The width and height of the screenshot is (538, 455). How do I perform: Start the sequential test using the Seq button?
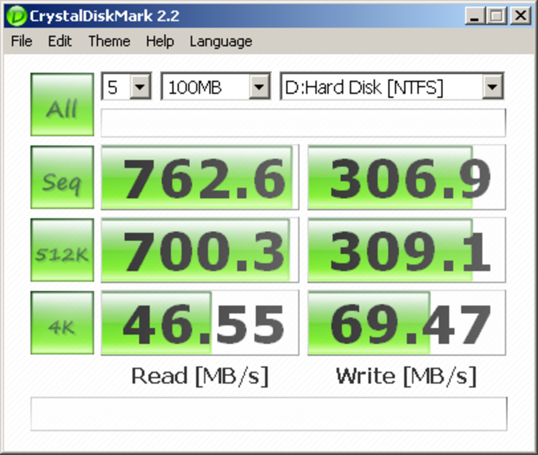pos(62,177)
